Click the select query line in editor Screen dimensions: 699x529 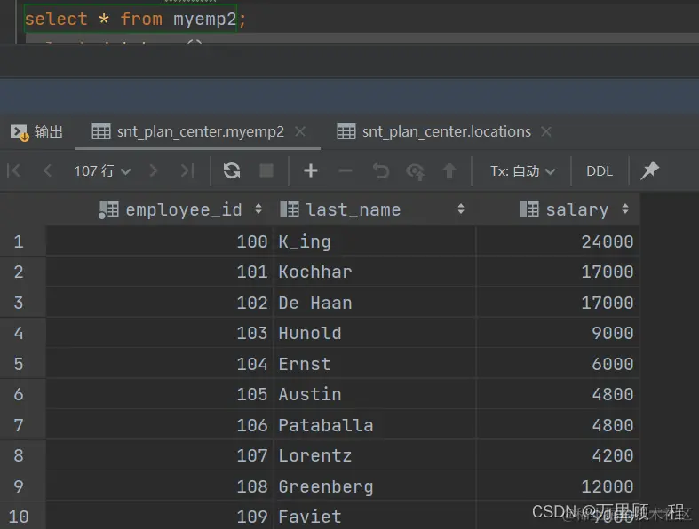pos(135,19)
